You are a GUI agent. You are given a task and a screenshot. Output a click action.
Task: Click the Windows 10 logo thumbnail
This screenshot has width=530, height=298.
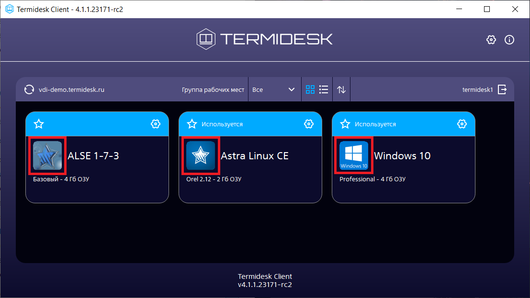click(354, 155)
